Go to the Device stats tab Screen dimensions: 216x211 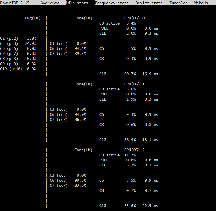pyautogui.click(x=149, y=3)
